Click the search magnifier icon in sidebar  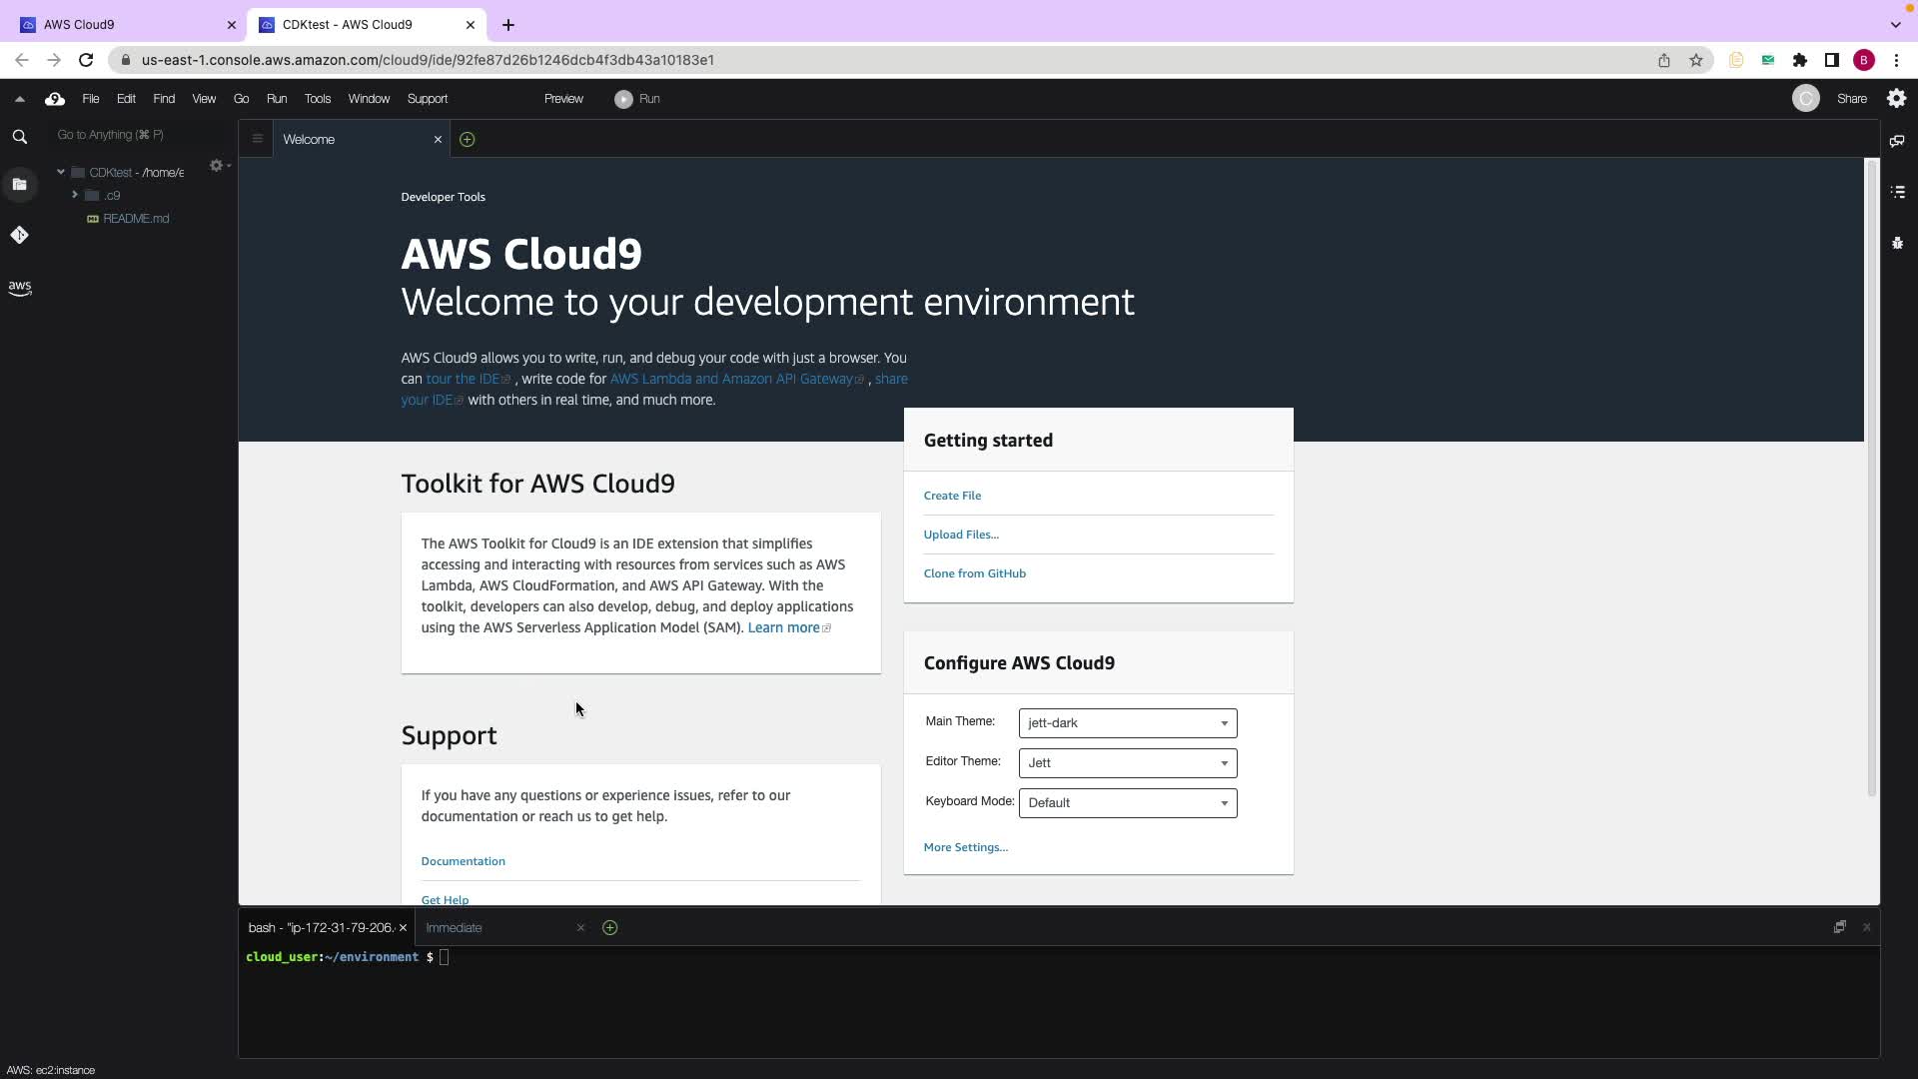[19, 137]
